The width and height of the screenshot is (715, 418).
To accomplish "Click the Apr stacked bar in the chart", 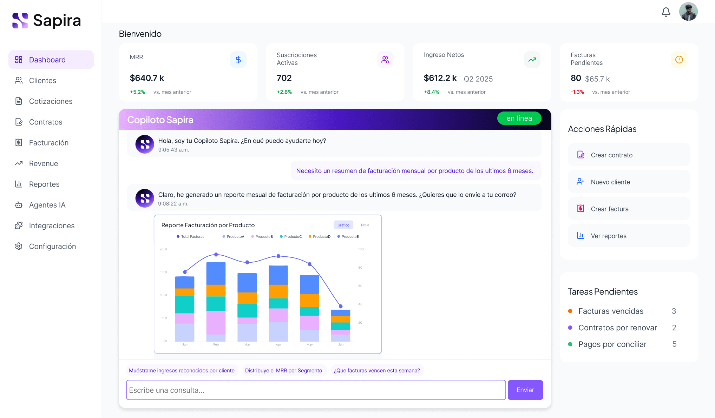I will click(278, 303).
